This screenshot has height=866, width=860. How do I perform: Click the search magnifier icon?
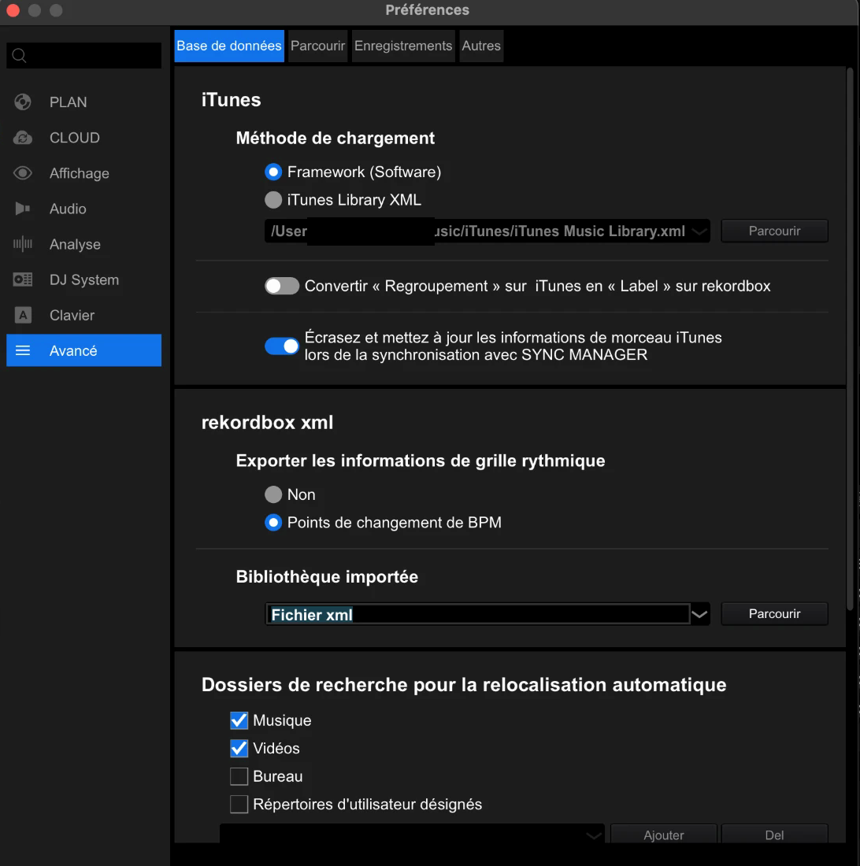coord(20,55)
